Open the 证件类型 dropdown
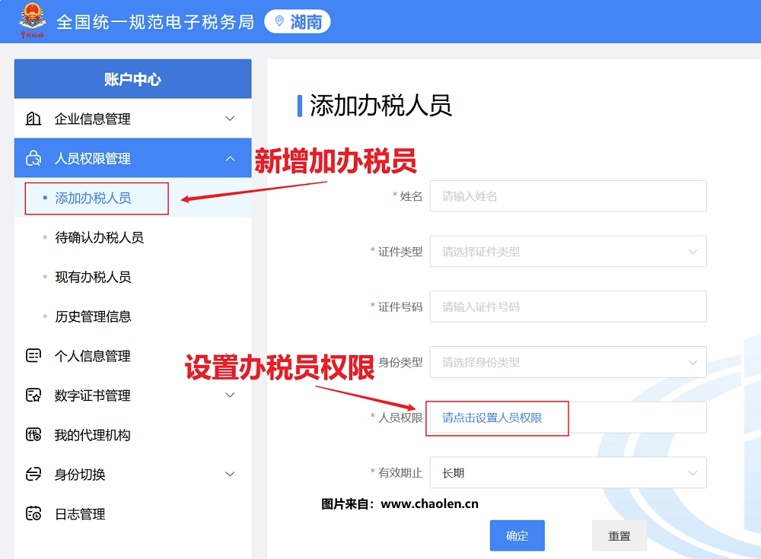761x559 pixels. 568,251
